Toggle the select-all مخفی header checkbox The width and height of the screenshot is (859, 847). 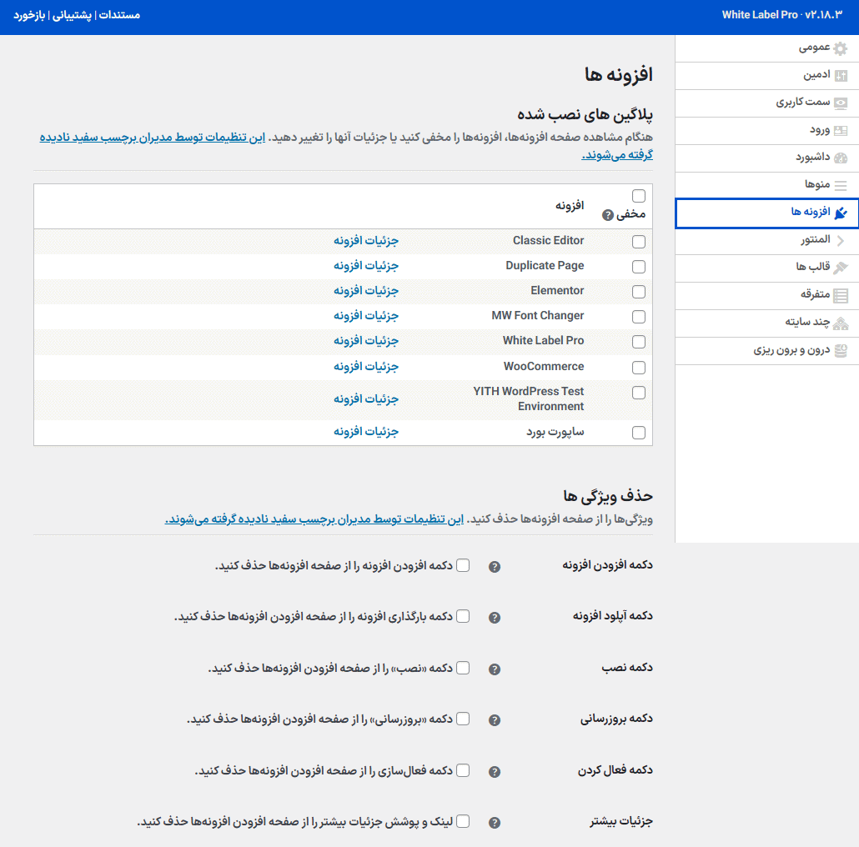[639, 196]
